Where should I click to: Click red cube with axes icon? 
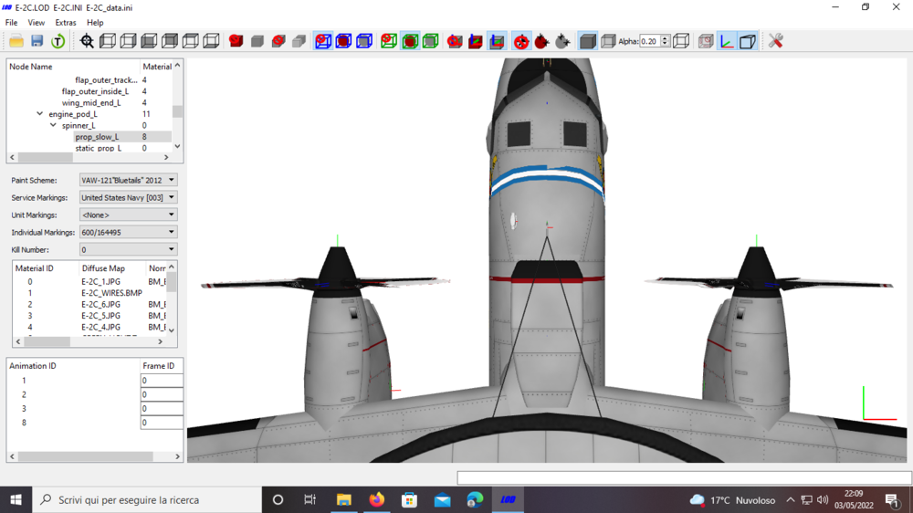[476, 41]
